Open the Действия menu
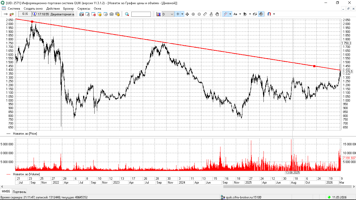 tap(53, 8)
